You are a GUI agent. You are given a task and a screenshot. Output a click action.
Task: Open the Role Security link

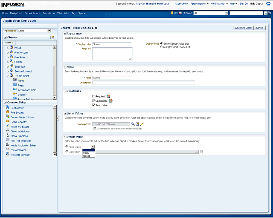17,113
